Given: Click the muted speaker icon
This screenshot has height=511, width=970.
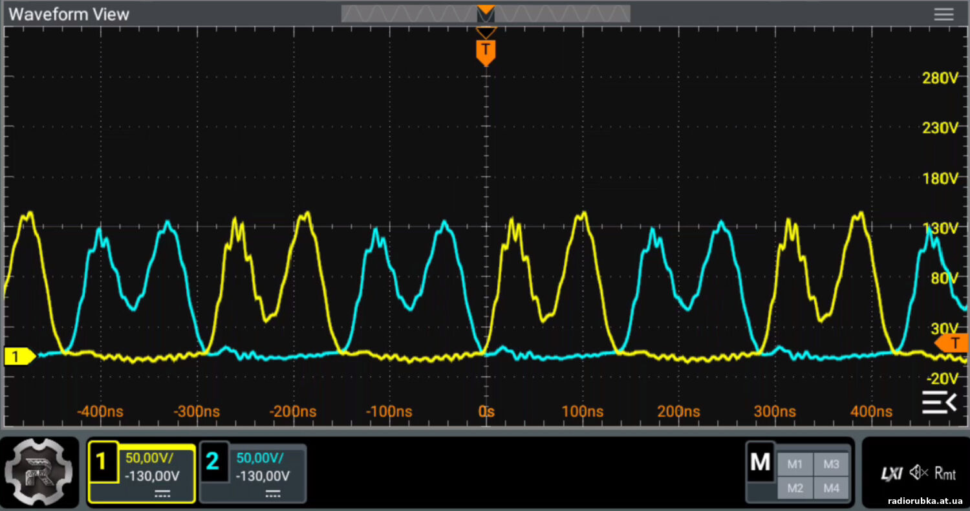Looking at the screenshot, I should coord(918,473).
